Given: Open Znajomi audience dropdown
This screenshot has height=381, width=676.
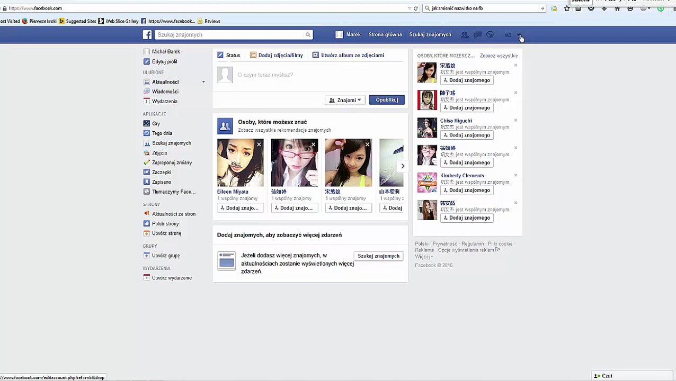Looking at the screenshot, I should click(x=345, y=100).
